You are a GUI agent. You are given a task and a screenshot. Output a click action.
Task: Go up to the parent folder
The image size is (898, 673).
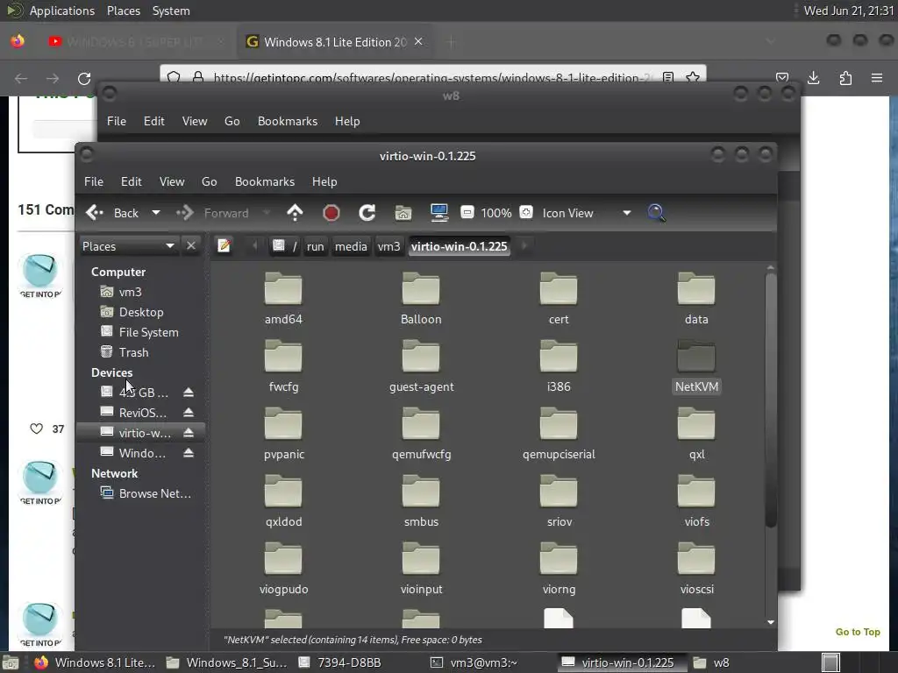(295, 213)
